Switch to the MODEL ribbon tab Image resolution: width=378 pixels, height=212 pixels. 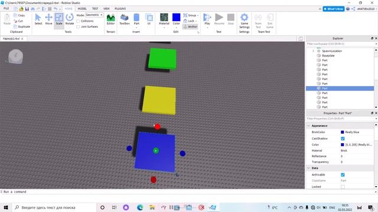(82, 9)
